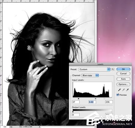Toggle the Preview checkbox

(118, 95)
